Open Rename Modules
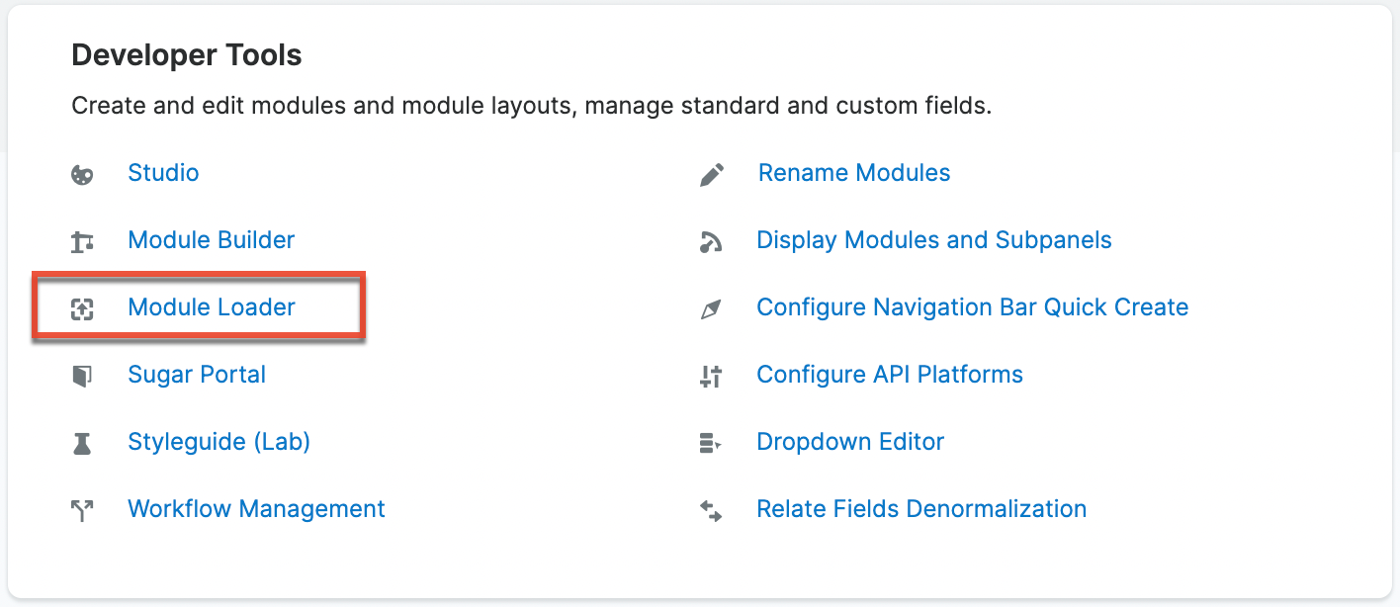Screen dimensions: 1400x607 [x=853, y=174]
